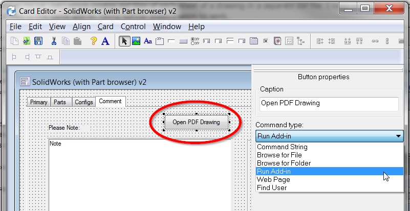The width and height of the screenshot is (410, 211).
Task: Choose the gray button control tool
Action: point(183,41)
